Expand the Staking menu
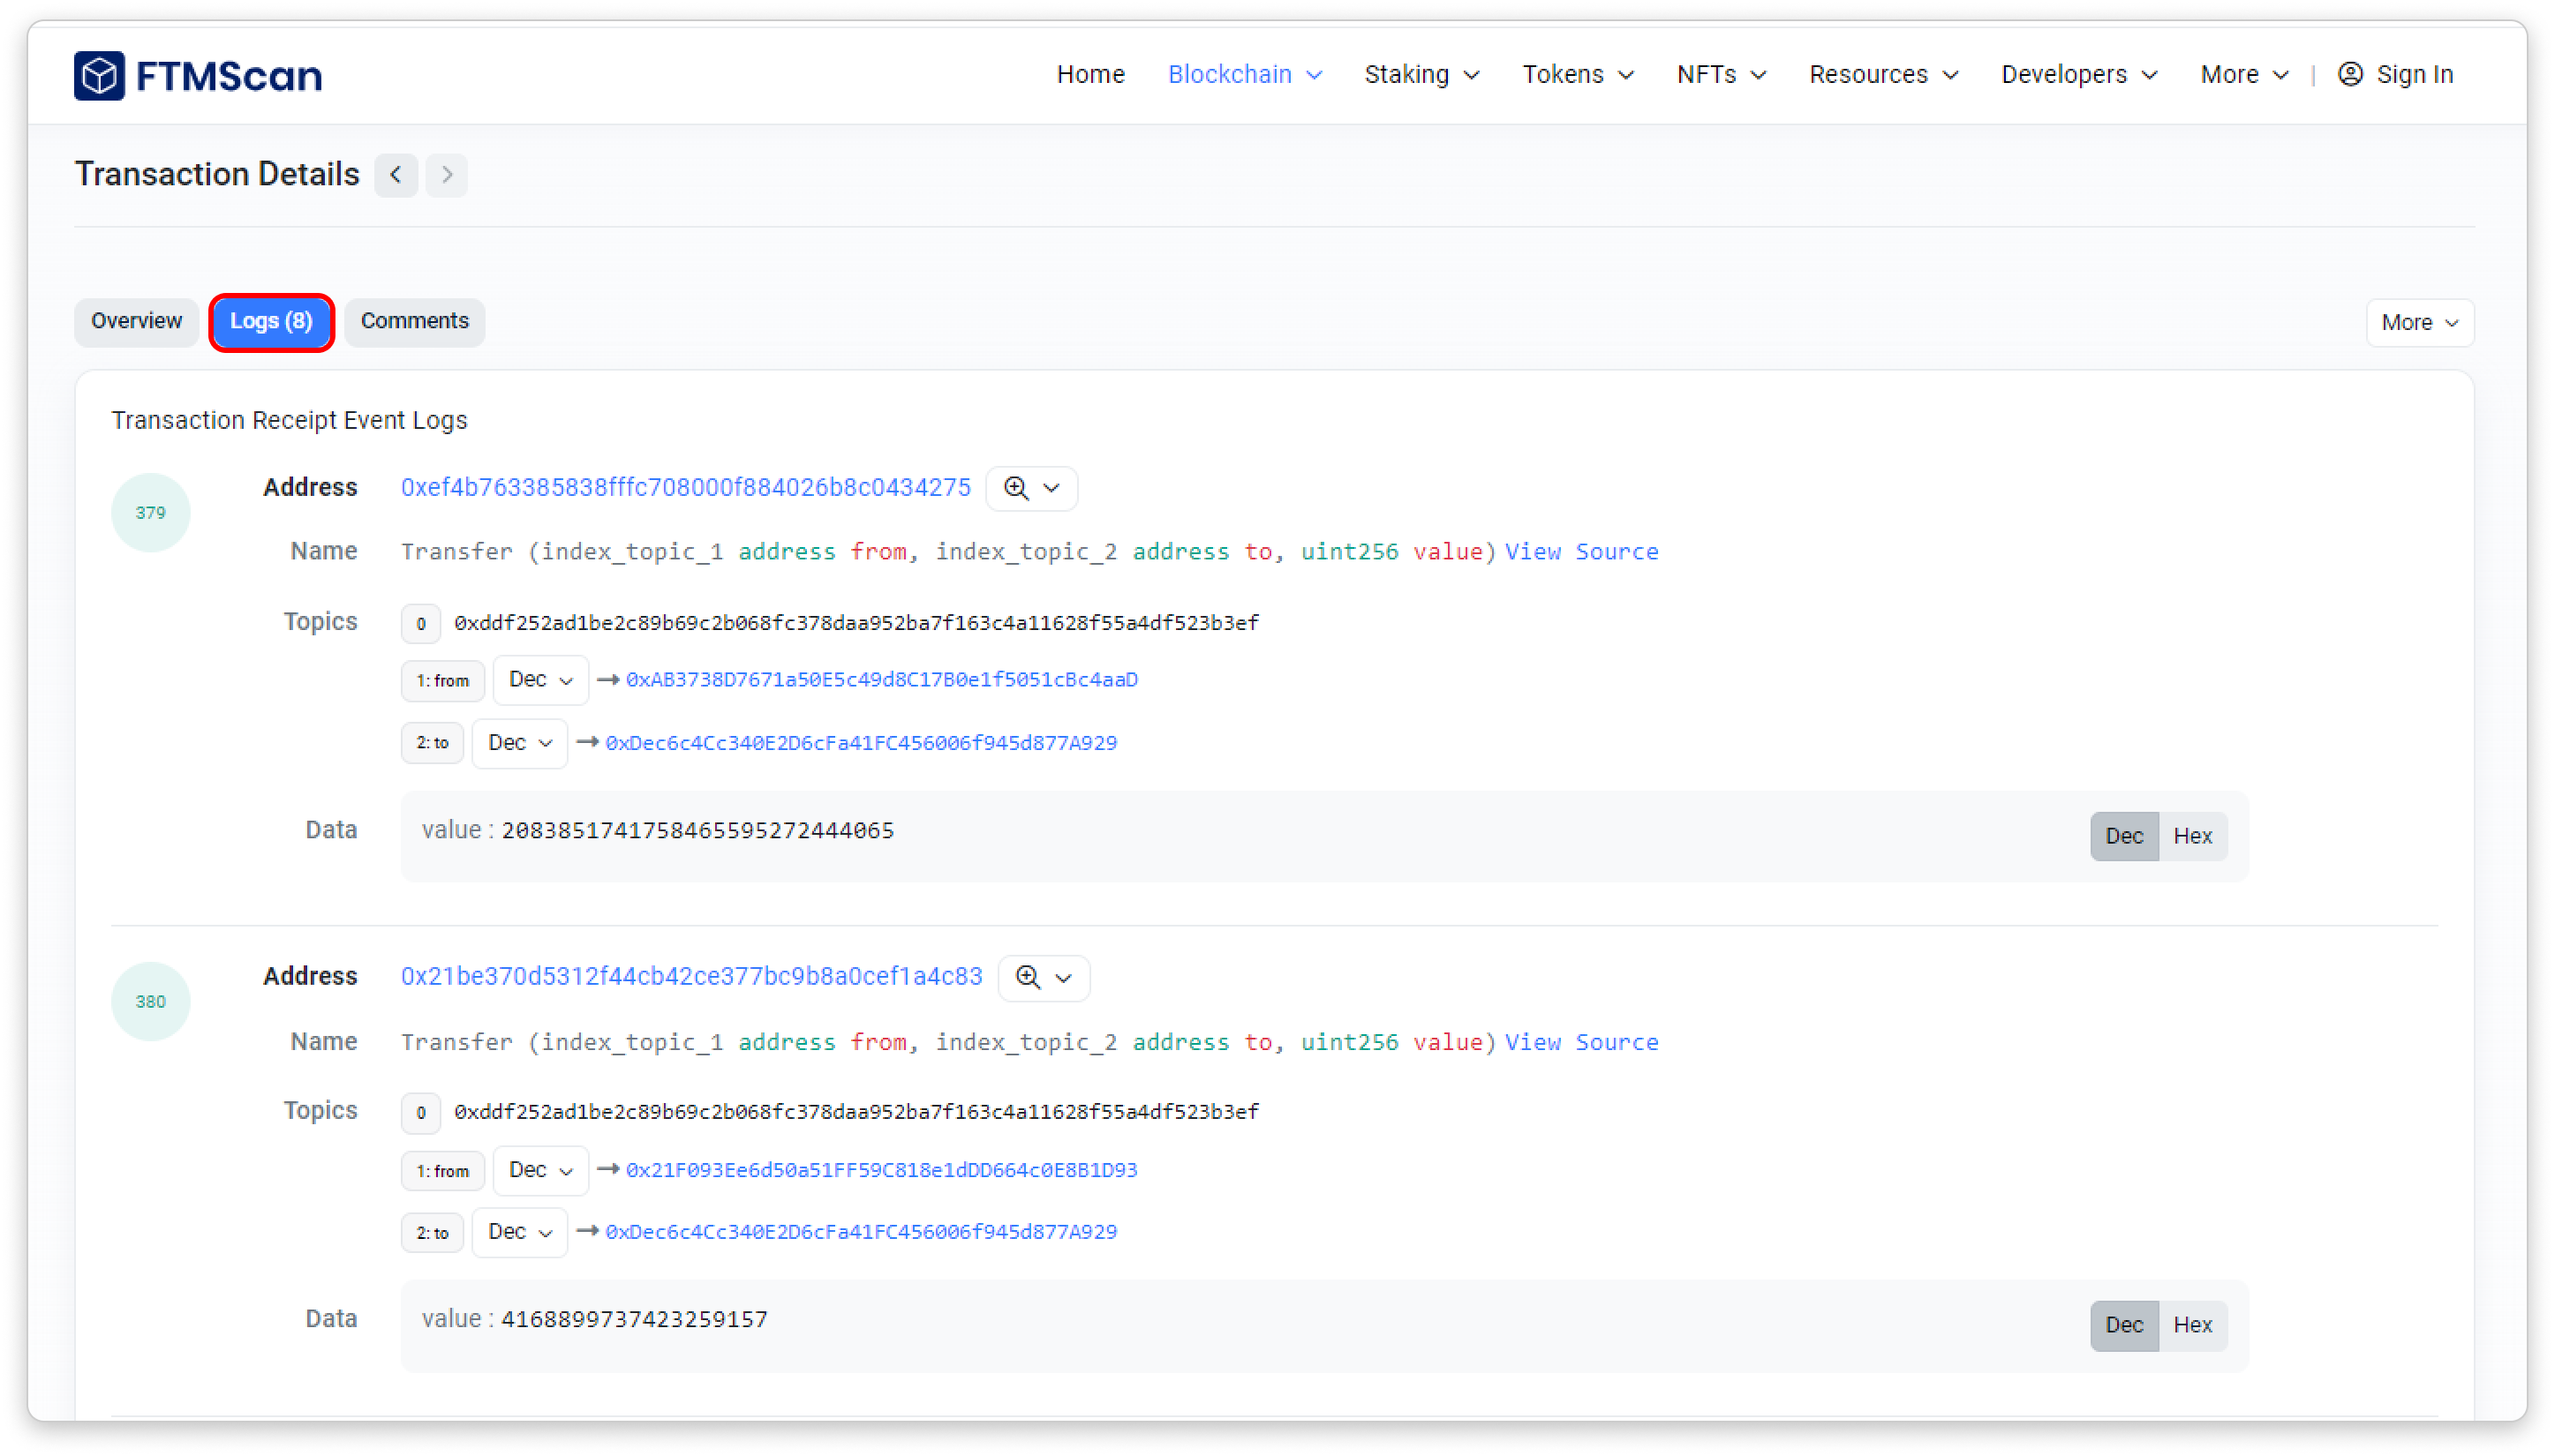Viewport: 2555px width, 1456px height. pyautogui.click(x=1421, y=74)
